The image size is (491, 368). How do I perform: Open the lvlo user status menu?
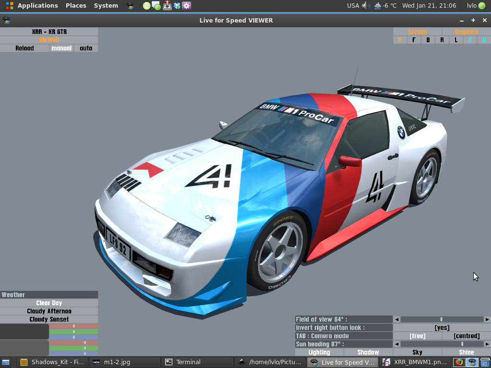point(476,6)
